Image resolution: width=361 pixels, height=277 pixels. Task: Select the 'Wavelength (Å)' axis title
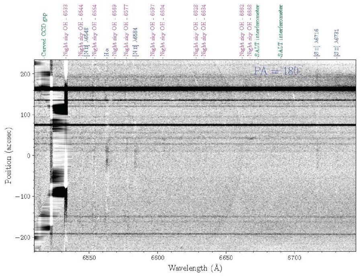[x=195, y=268]
